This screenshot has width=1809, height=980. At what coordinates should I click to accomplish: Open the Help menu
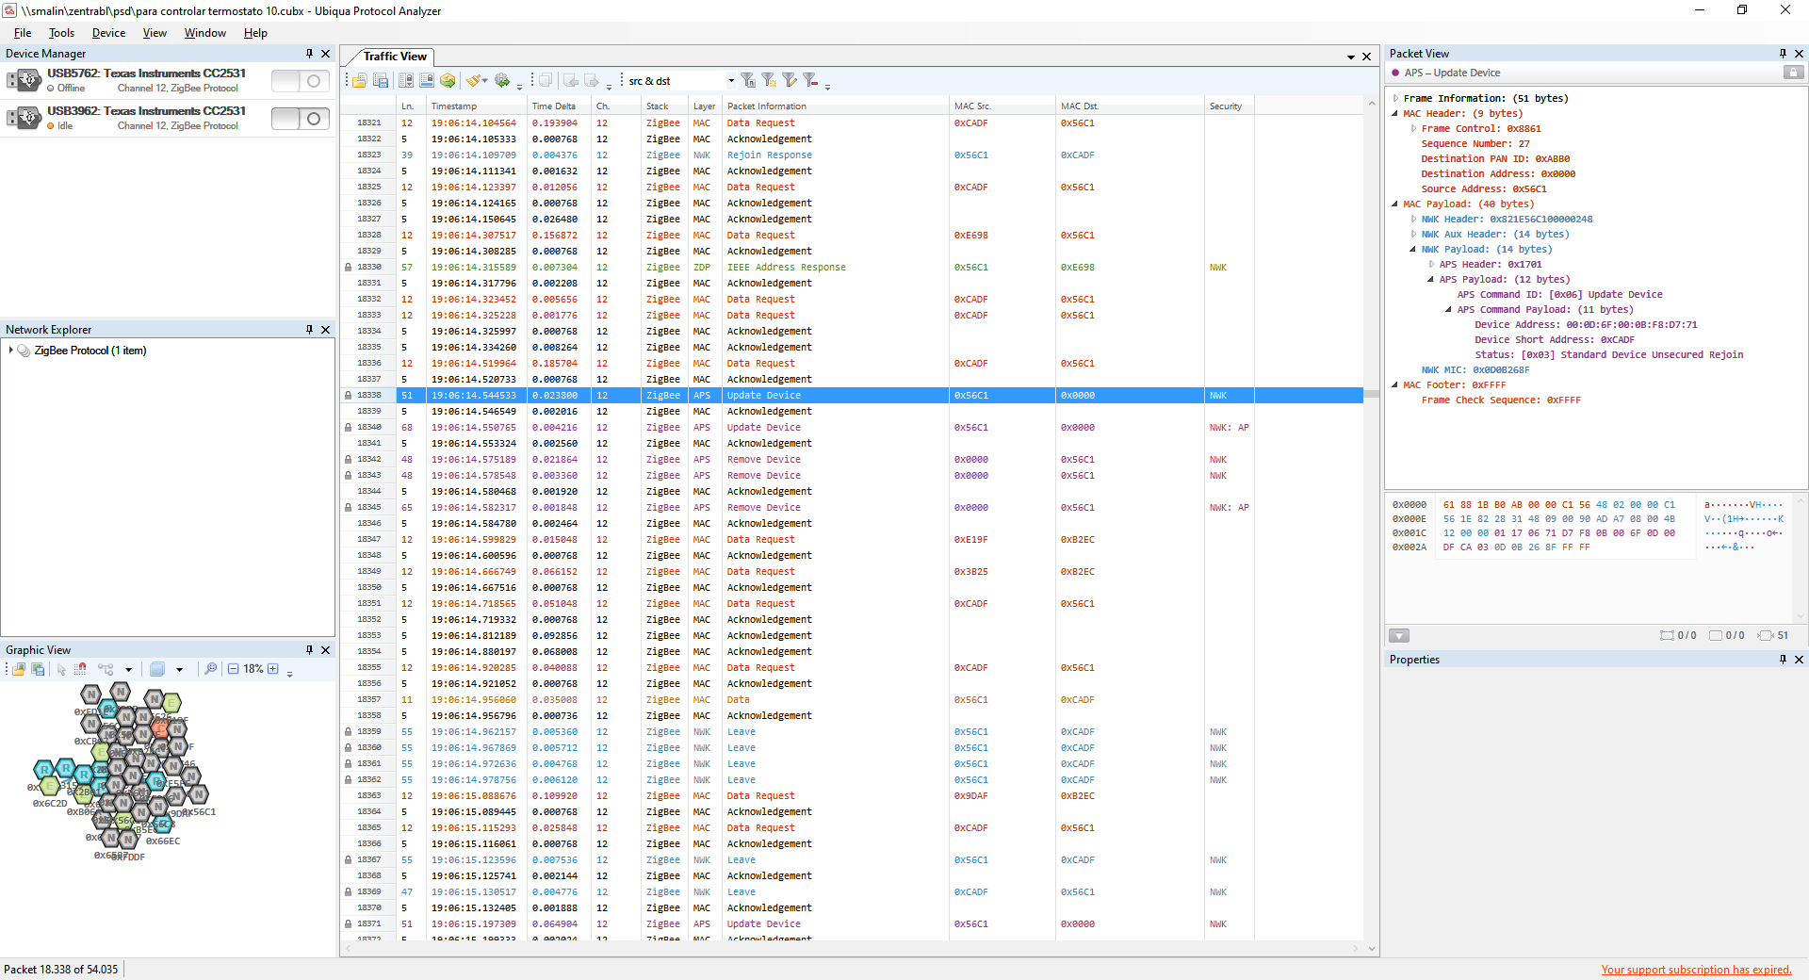[x=255, y=33]
